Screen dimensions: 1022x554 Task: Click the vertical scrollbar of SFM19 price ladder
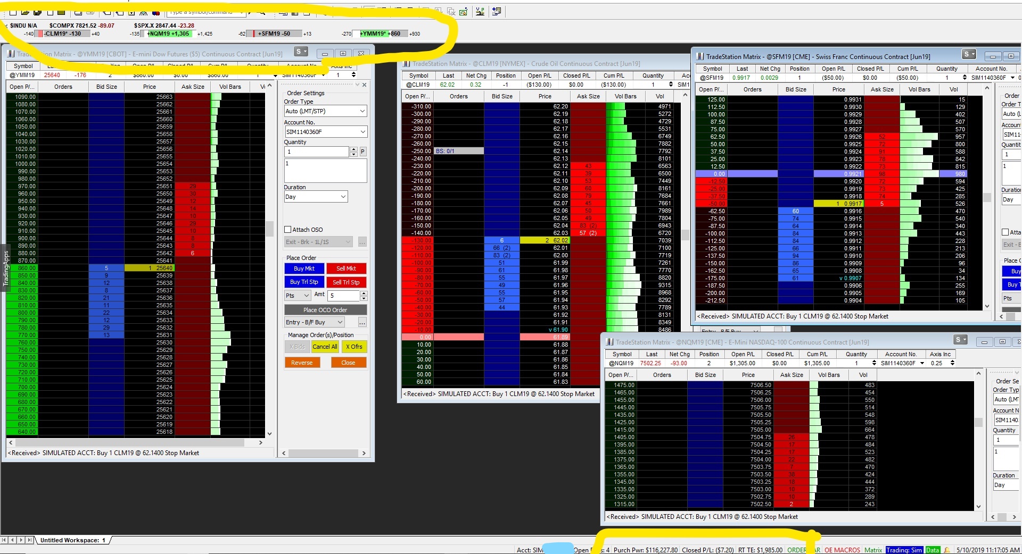(x=987, y=197)
